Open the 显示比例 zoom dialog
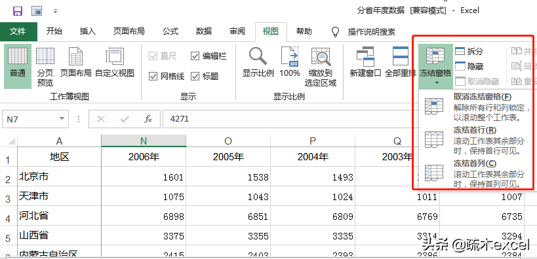Viewport: 537px width, 259px height. (258, 62)
